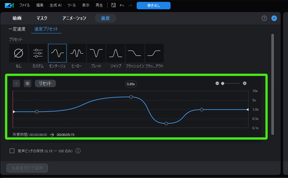Click the 名前を付けて保存 button
The height and width of the screenshot is (178, 288).
click(27, 168)
